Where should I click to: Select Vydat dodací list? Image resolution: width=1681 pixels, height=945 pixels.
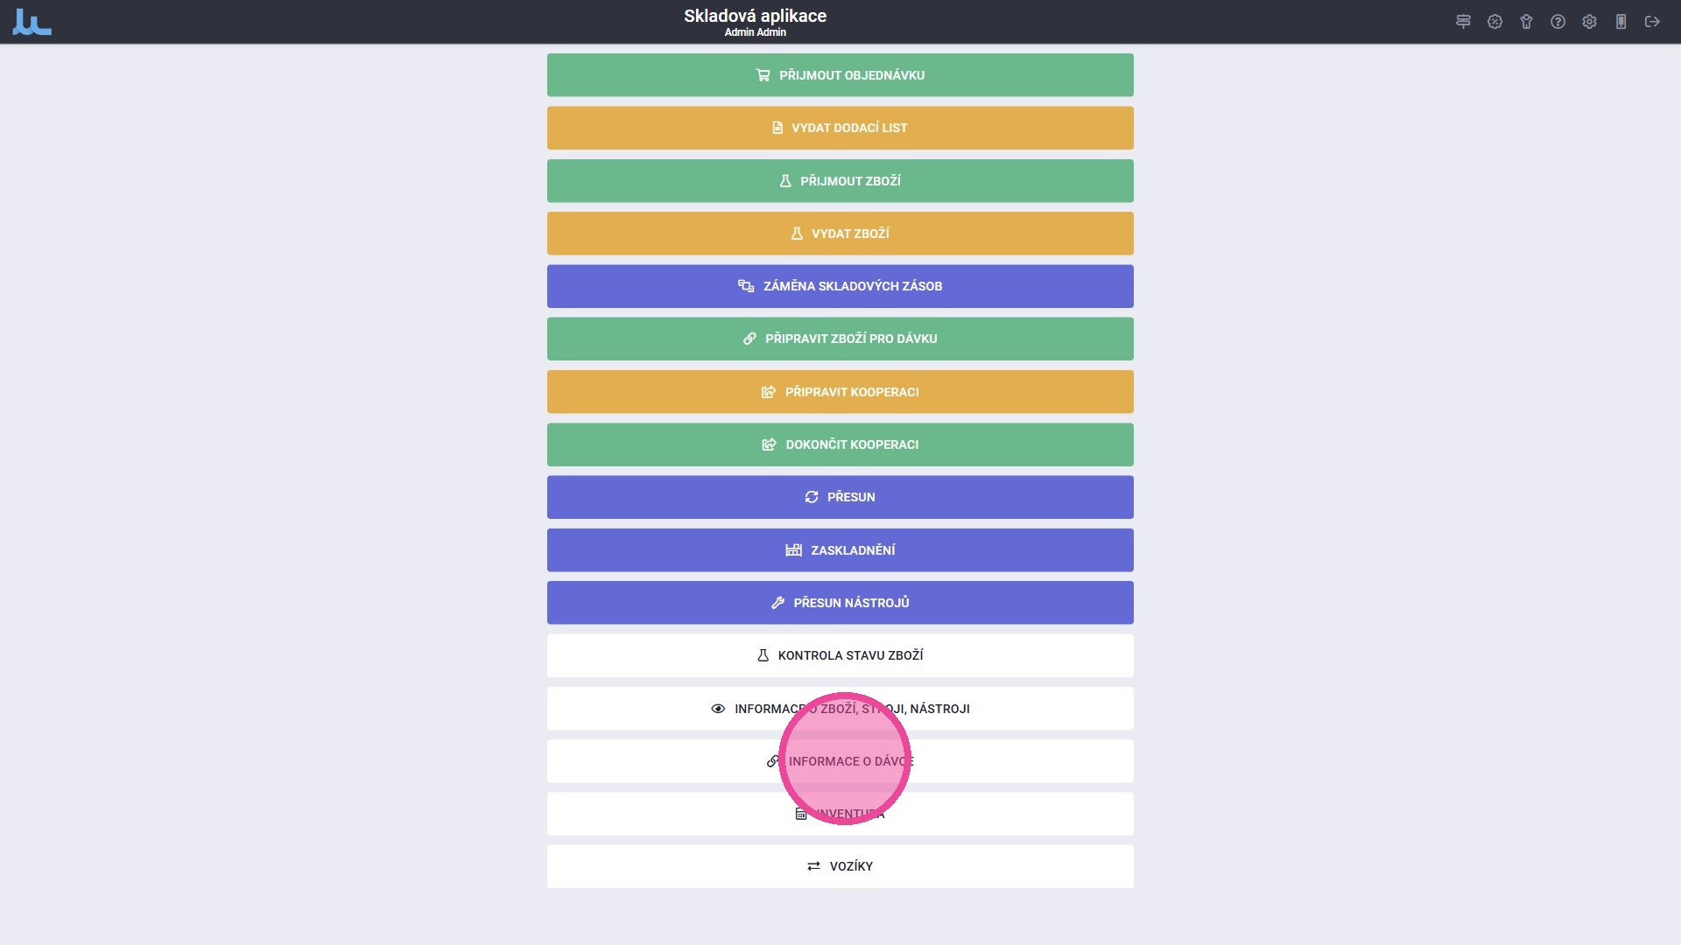[x=840, y=128]
